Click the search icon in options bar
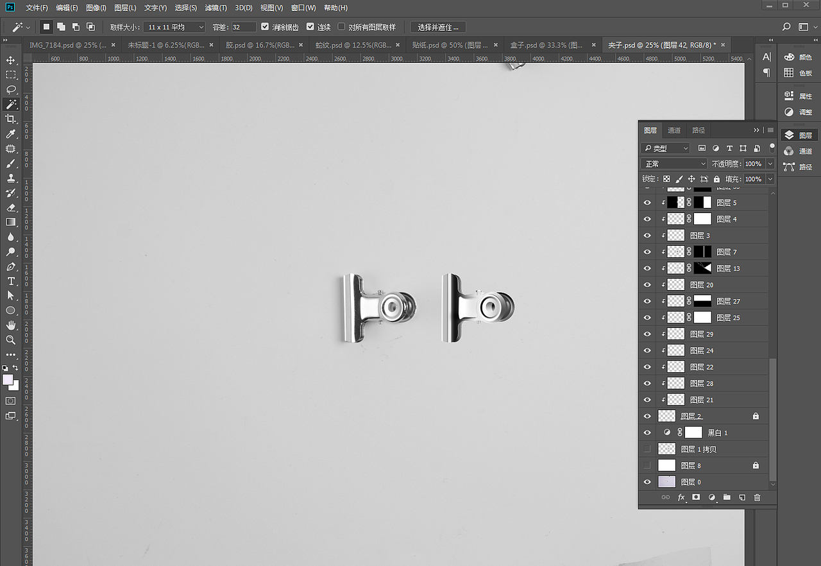The height and width of the screenshot is (566, 821). click(x=787, y=27)
